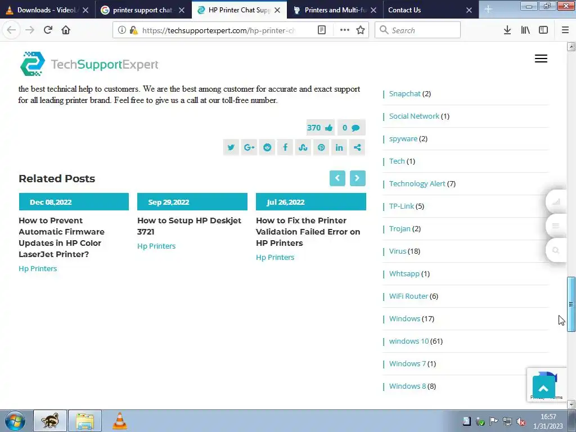Share post on Pinterest icon
Screen dimensions: 576x432
(x=321, y=147)
